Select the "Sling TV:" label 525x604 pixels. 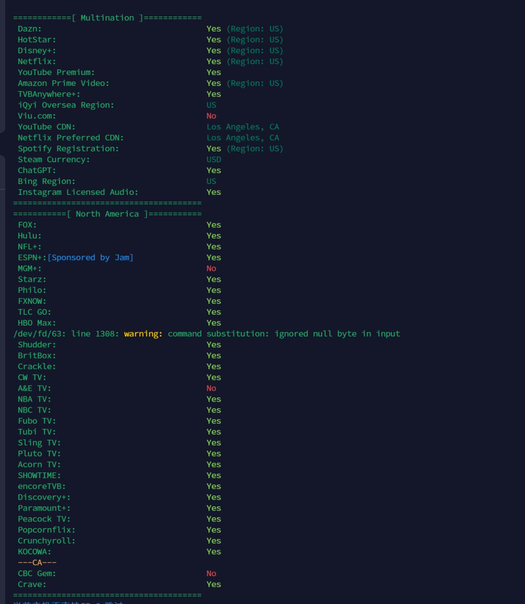39,443
